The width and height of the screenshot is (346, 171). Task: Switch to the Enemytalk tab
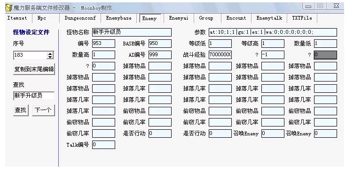point(269,18)
